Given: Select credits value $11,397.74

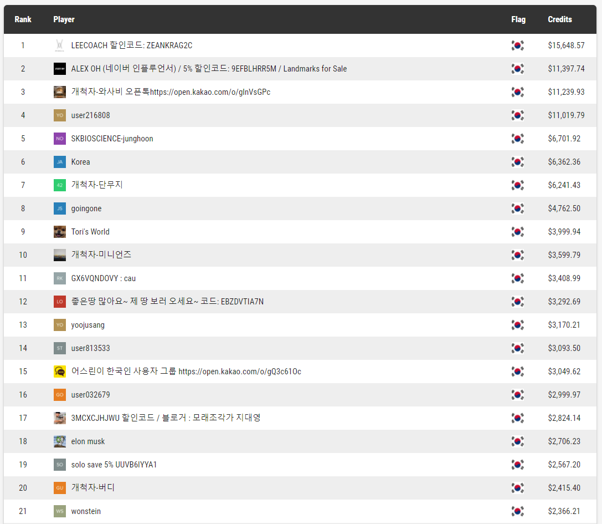Looking at the screenshot, I should coord(567,69).
